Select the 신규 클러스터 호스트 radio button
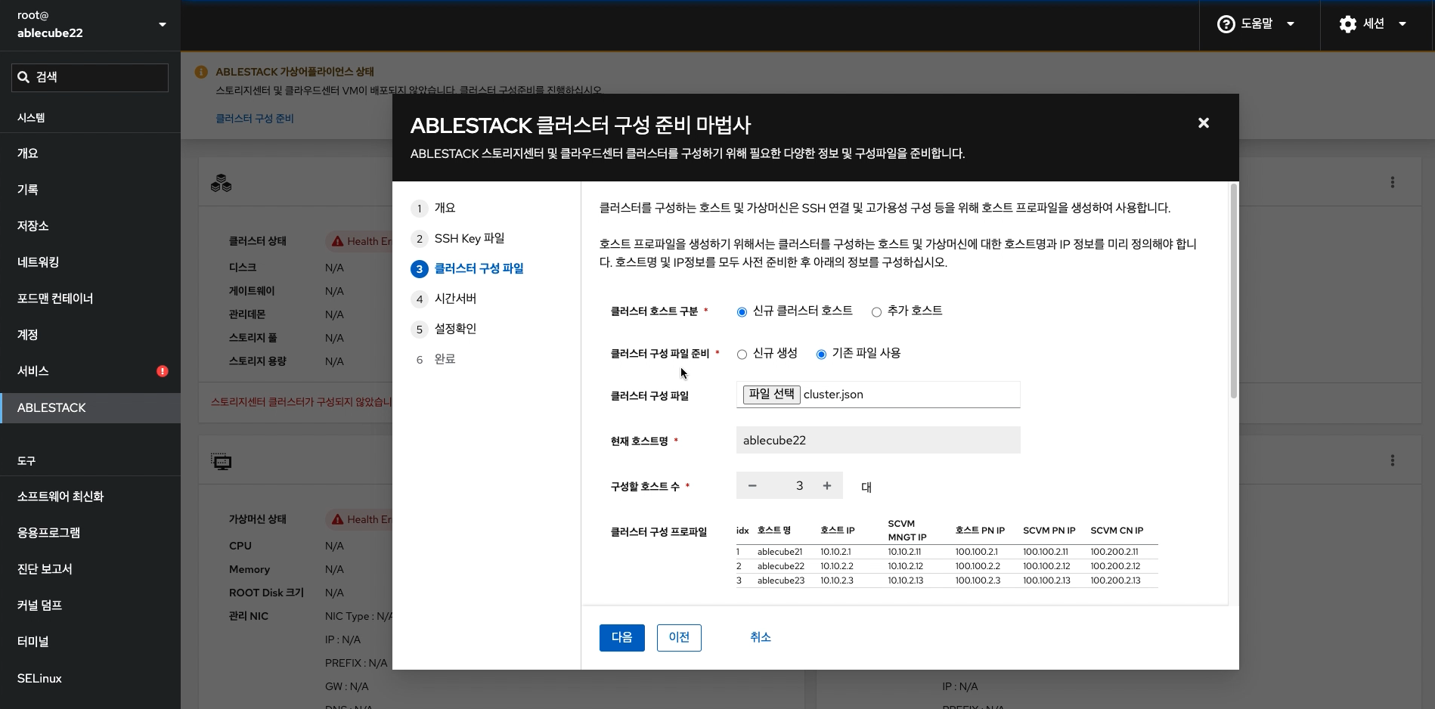The image size is (1435, 709). pyautogui.click(x=742, y=311)
